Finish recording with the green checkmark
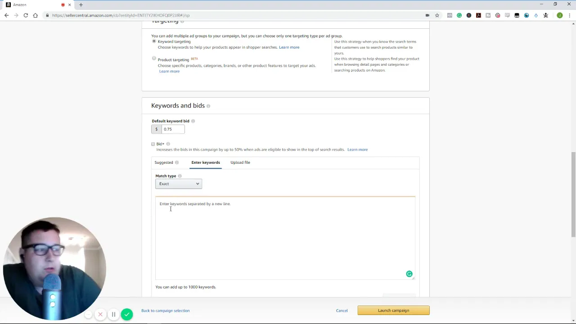This screenshot has width=576, height=324. tap(127, 314)
